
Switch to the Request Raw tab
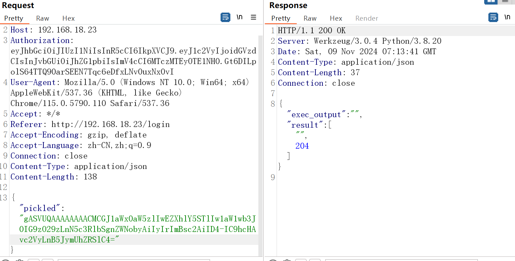tap(43, 18)
